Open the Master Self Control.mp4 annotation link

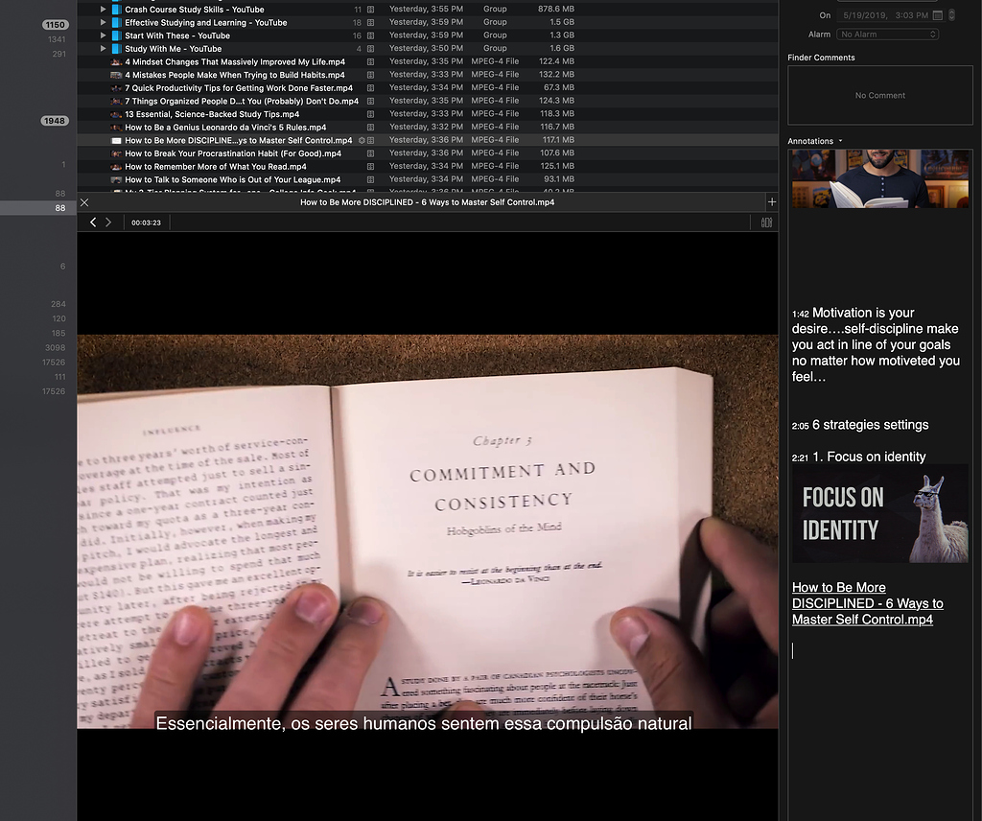tap(866, 603)
